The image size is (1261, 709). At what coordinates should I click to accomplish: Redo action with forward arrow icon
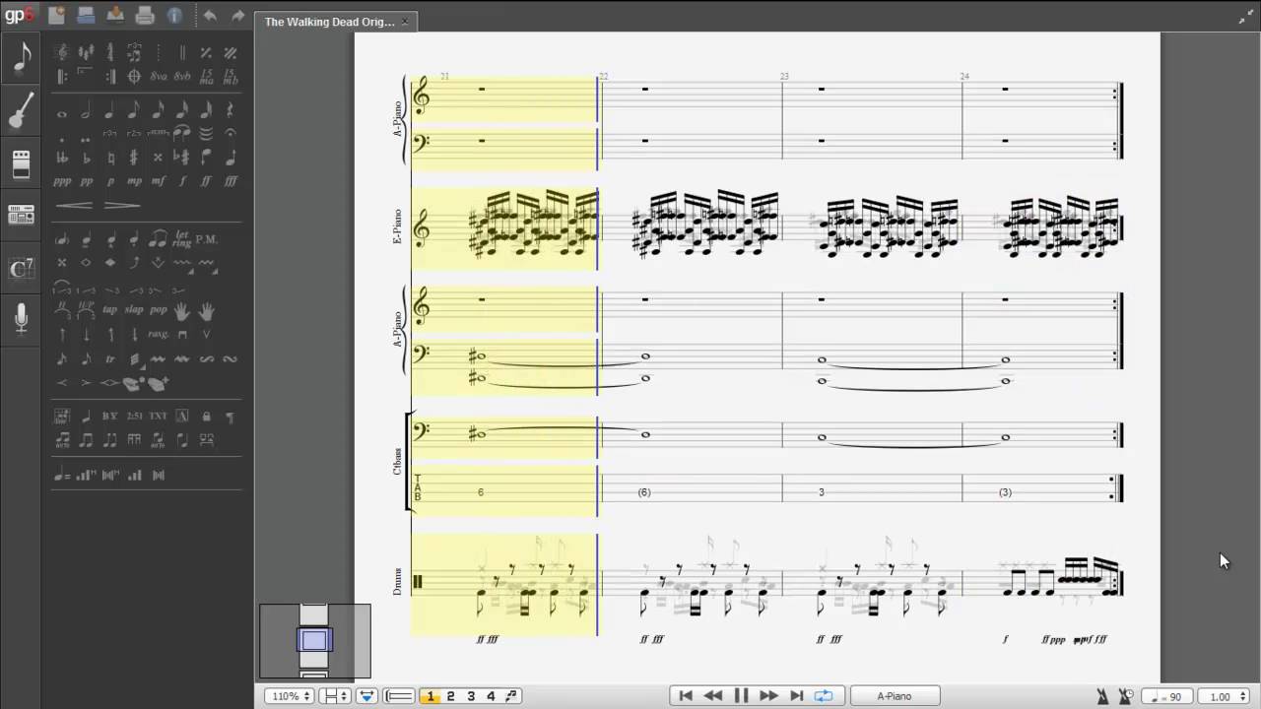(x=237, y=15)
